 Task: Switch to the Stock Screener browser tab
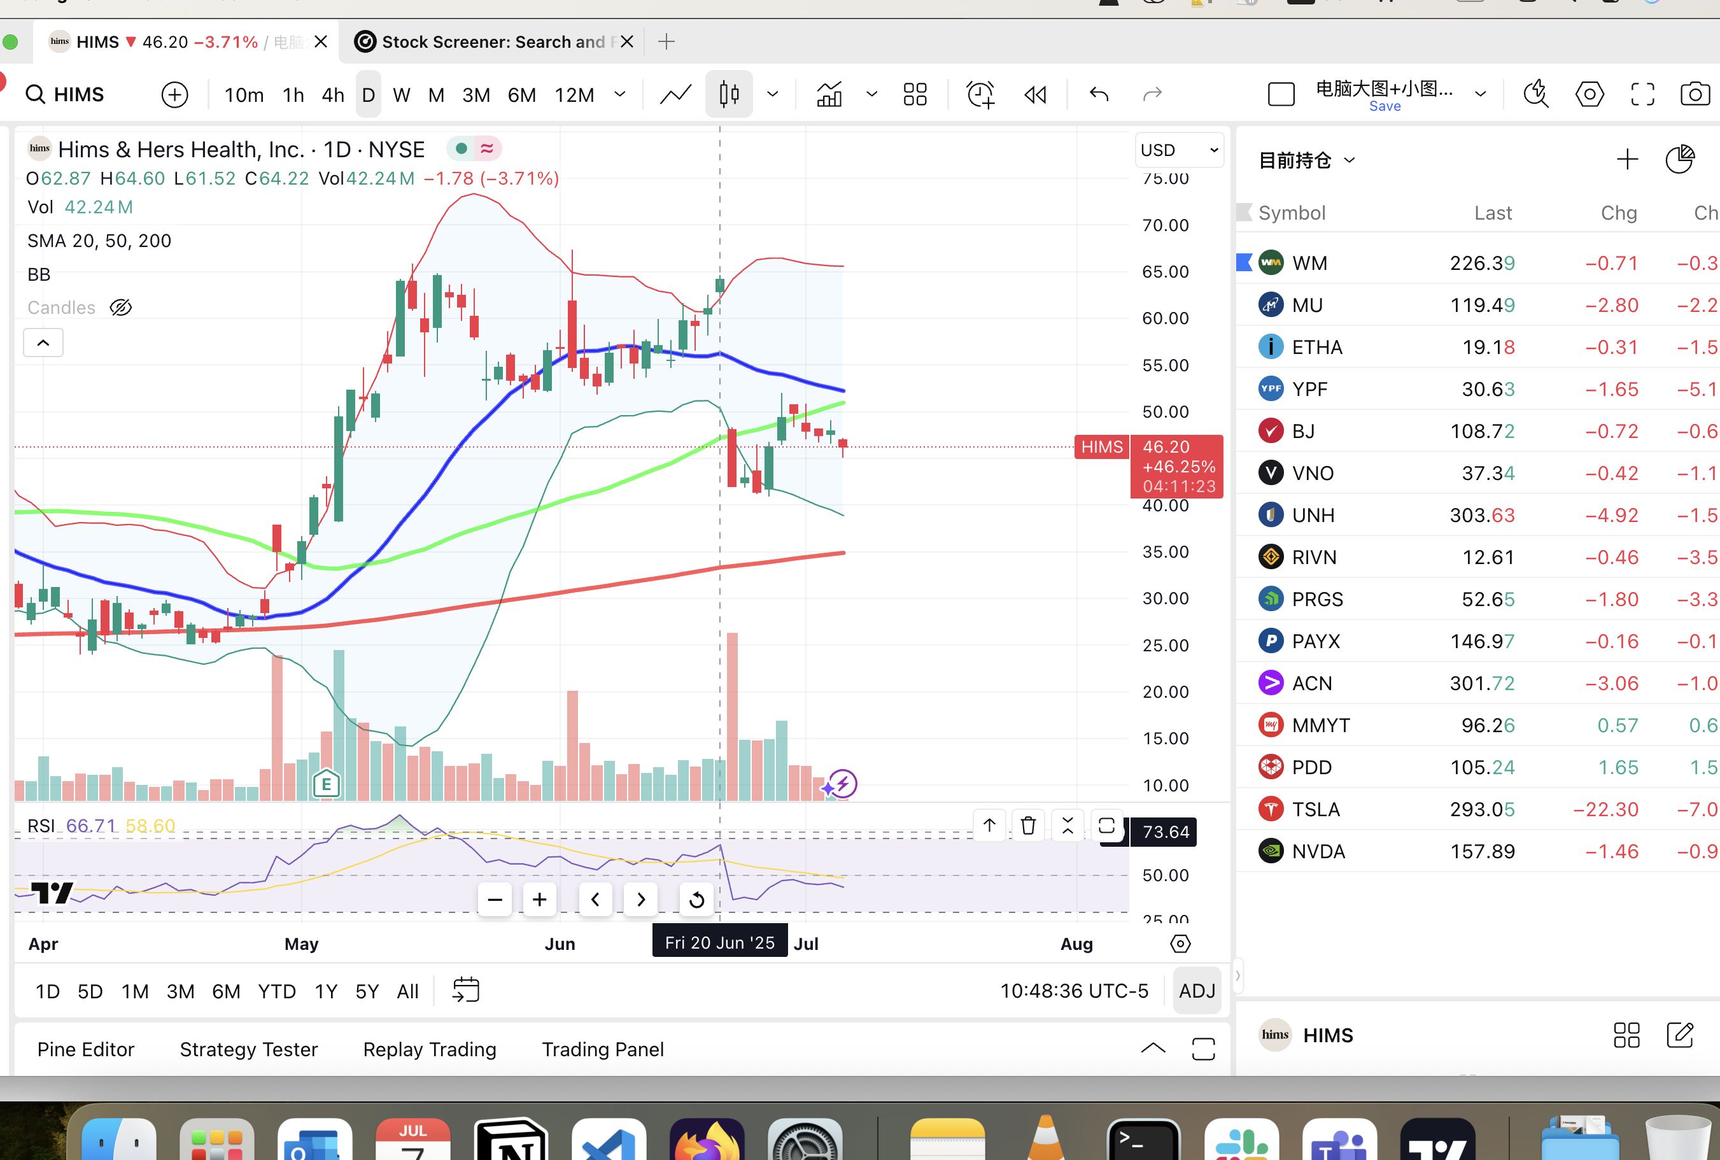pos(491,41)
